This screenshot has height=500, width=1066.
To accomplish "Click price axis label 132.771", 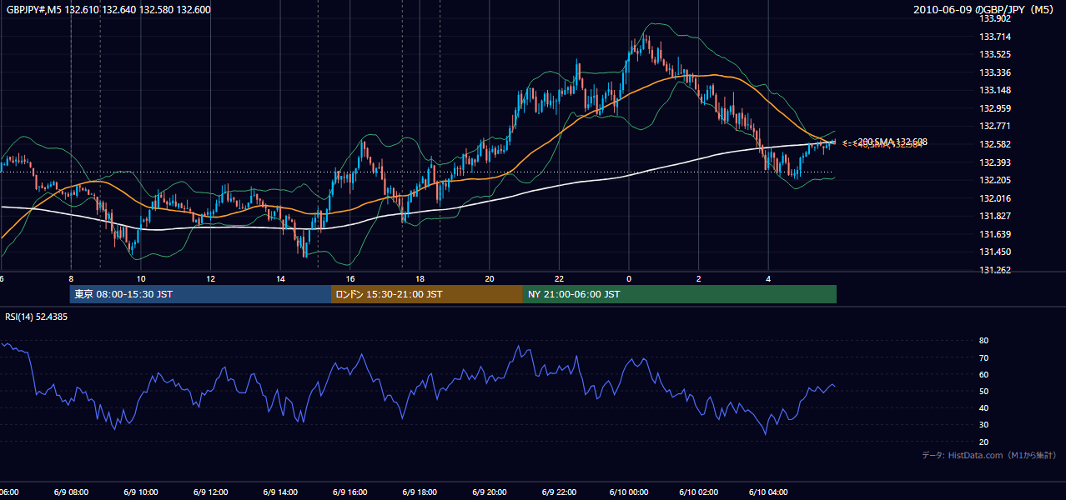I will [994, 126].
